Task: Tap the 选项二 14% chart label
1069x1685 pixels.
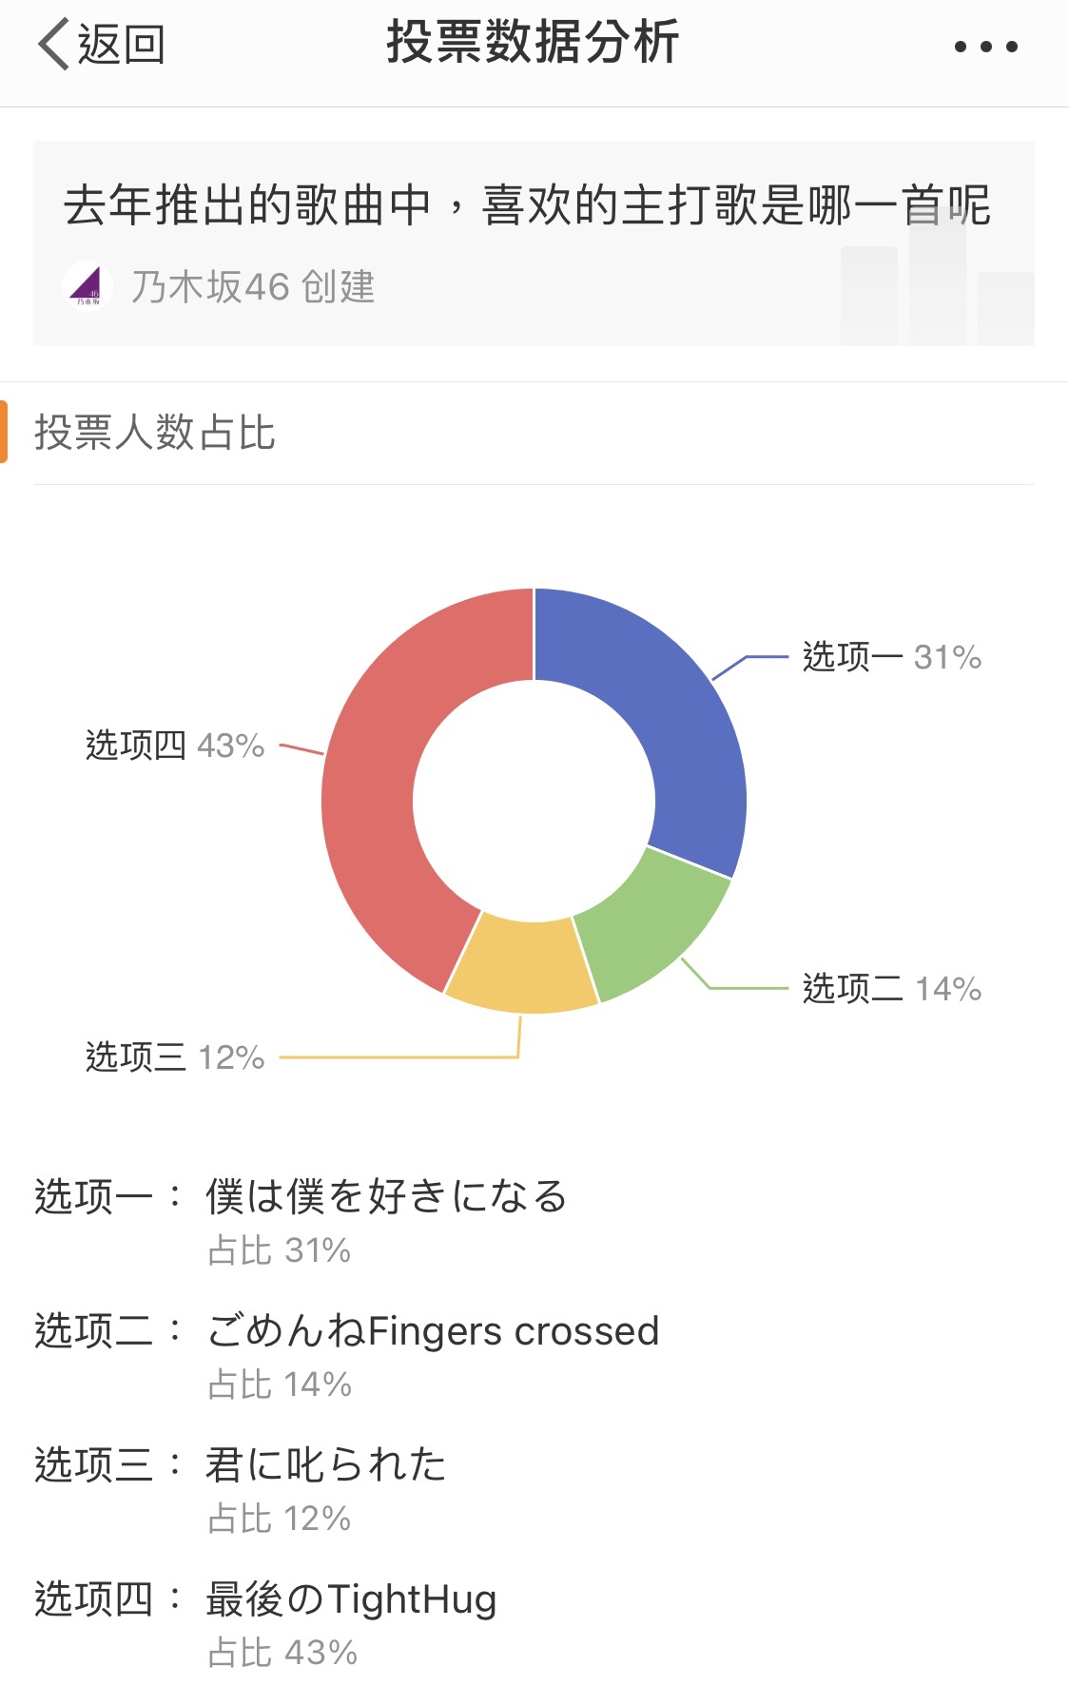Action: point(891,989)
